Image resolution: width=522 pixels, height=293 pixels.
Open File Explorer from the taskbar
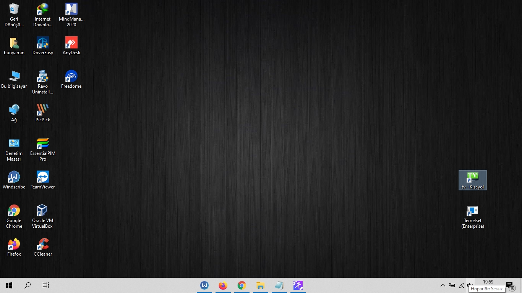click(261, 285)
